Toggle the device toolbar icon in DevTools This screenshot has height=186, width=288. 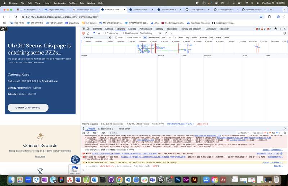(x=88, y=29)
